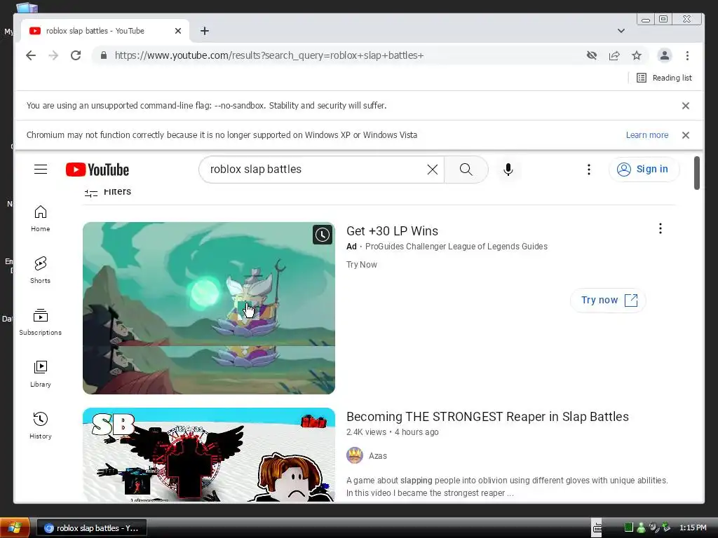Open Shorts in sidebar

click(x=40, y=270)
